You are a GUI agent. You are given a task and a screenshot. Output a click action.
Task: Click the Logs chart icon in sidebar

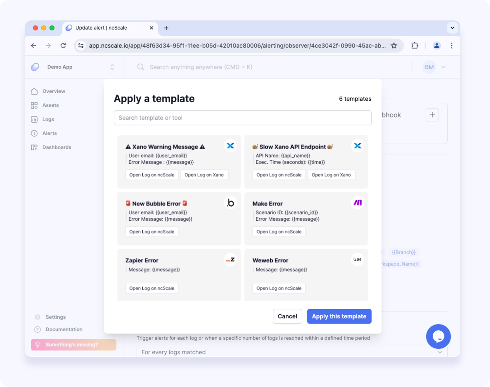point(34,119)
